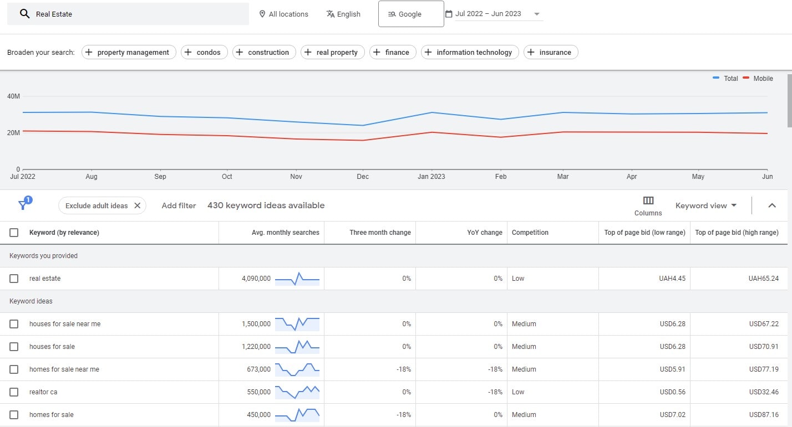Check the homes for sale row
Image resolution: width=792 pixels, height=427 pixels.
click(x=14, y=415)
